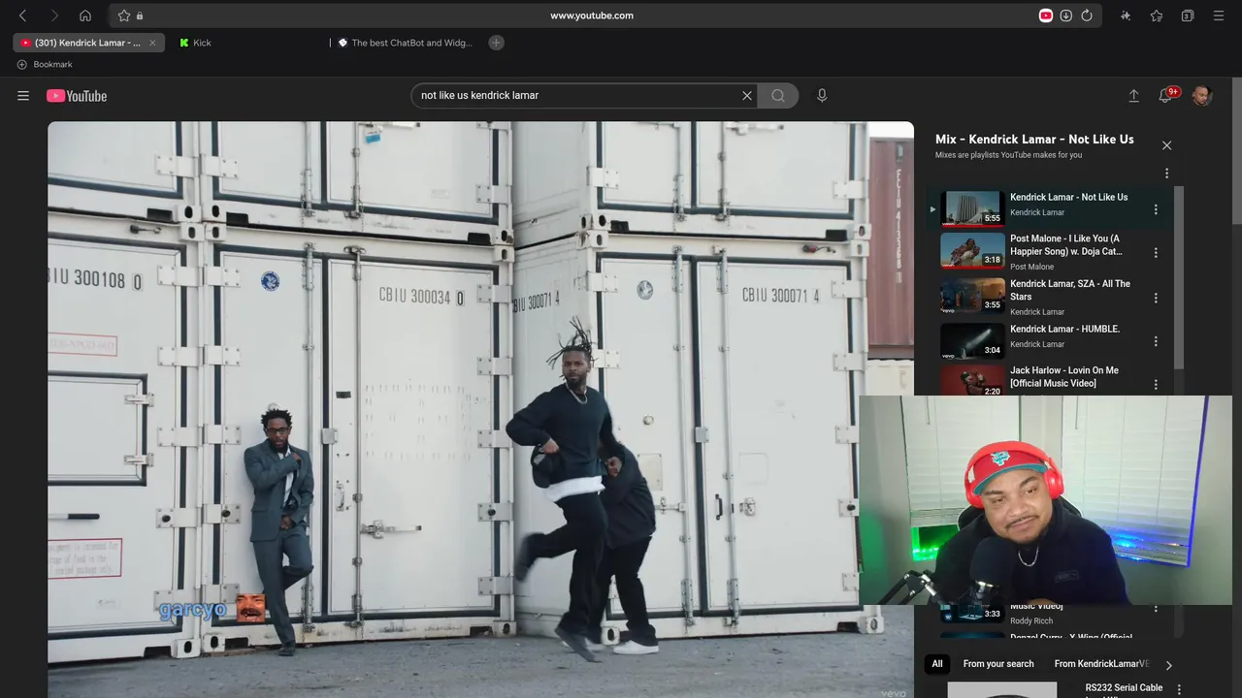Screen dimensions: 1242x698
Task: Open the Kendrick Lamar, SZA - All The Stars title
Action: point(1070,290)
